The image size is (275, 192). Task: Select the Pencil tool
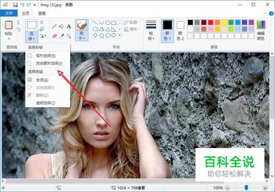pyautogui.click(x=54, y=27)
